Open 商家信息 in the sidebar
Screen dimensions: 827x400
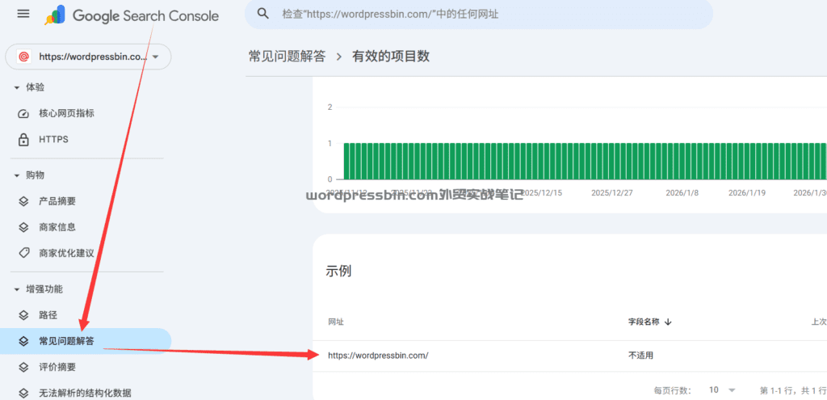pos(57,227)
